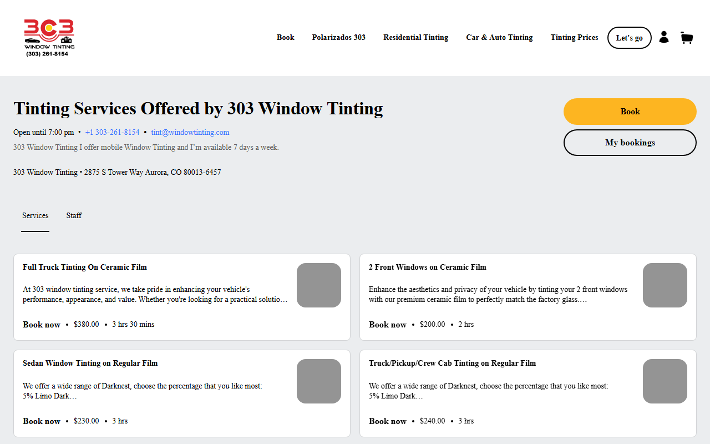Image resolution: width=710 pixels, height=444 pixels.
Task: Click the $200.00 price text
Action: (x=433, y=325)
